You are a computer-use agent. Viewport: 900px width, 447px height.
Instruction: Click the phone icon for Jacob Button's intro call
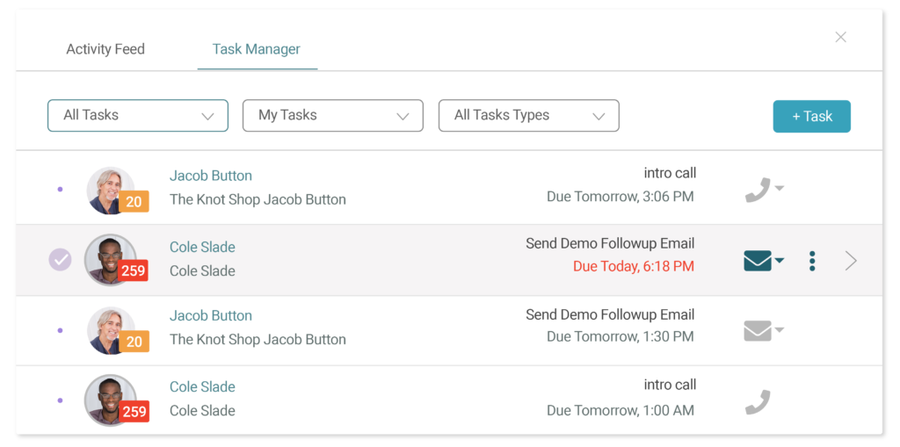[x=758, y=190]
